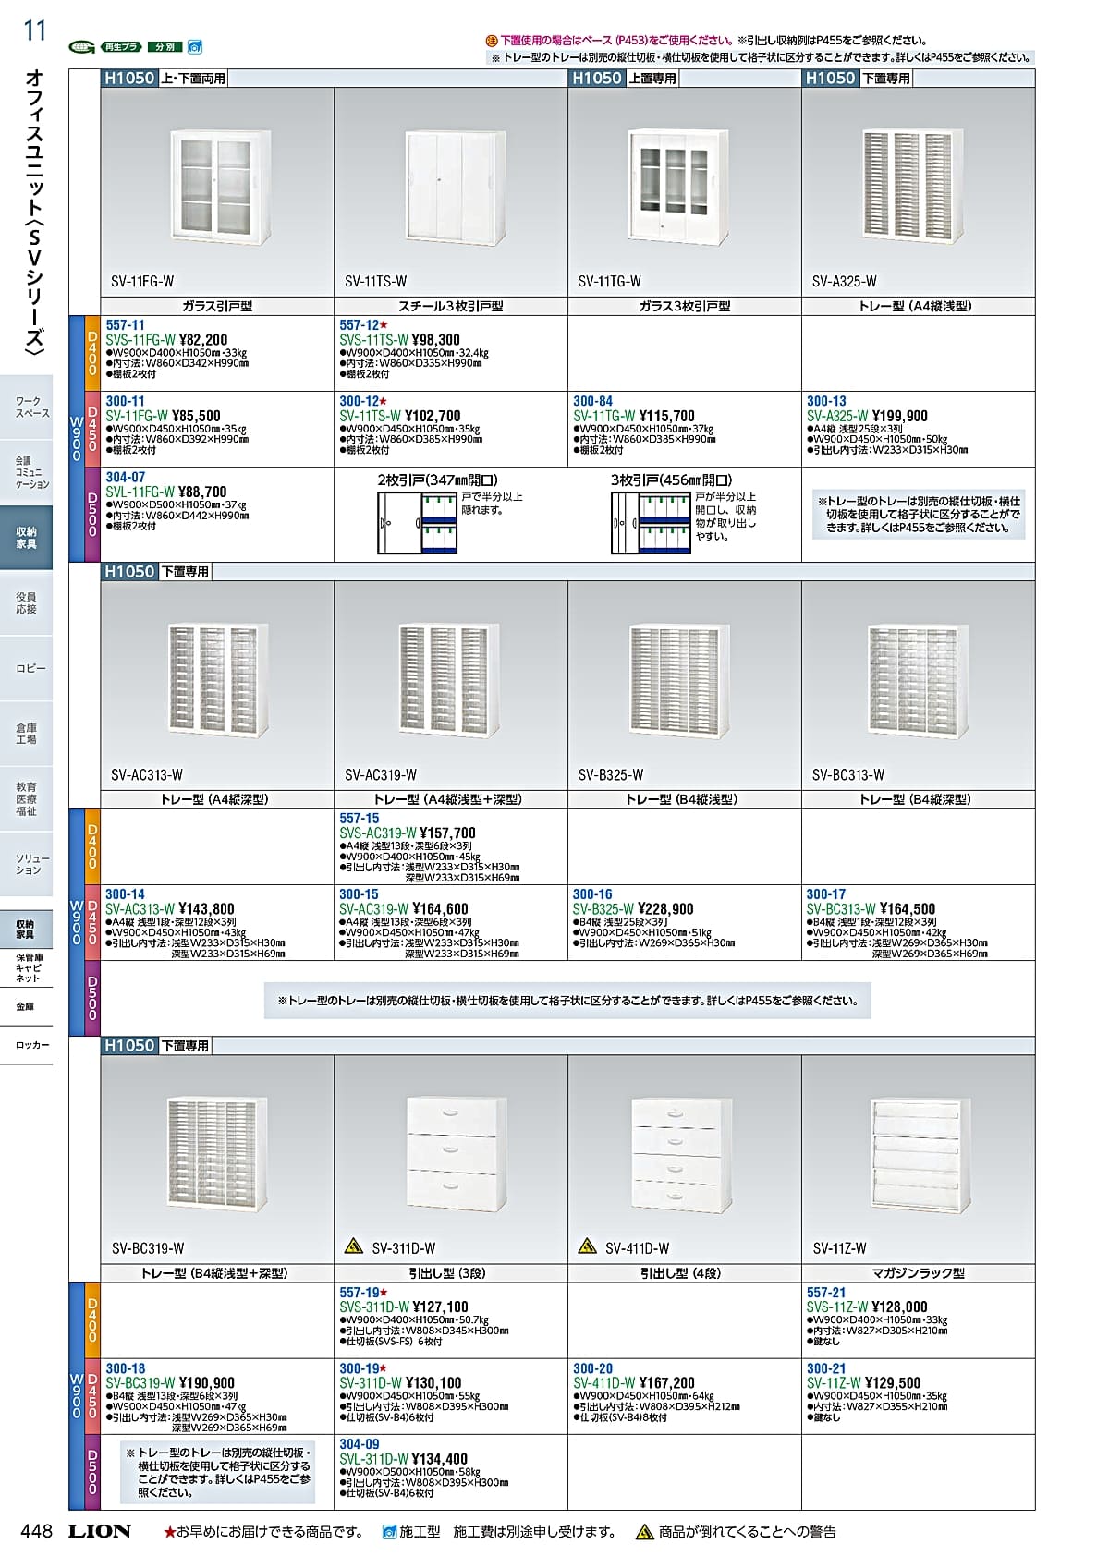Click price text SV-B325-W ¥228,900
This screenshot has height=1568, width=1109.
[633, 909]
